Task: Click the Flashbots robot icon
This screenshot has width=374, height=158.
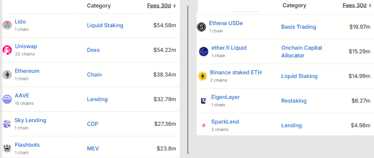Action: (x=7, y=149)
